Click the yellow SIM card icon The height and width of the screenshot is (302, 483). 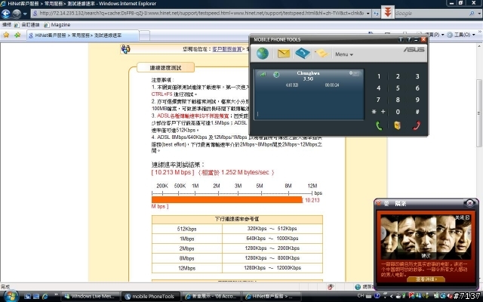[x=398, y=125]
